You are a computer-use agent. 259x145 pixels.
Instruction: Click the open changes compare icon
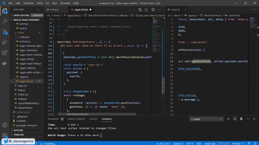(140, 10)
